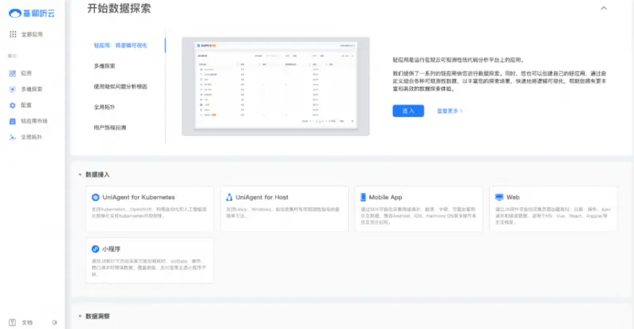
Task: Open 轻应用市场 in the sidebar
Action: (x=13, y=121)
